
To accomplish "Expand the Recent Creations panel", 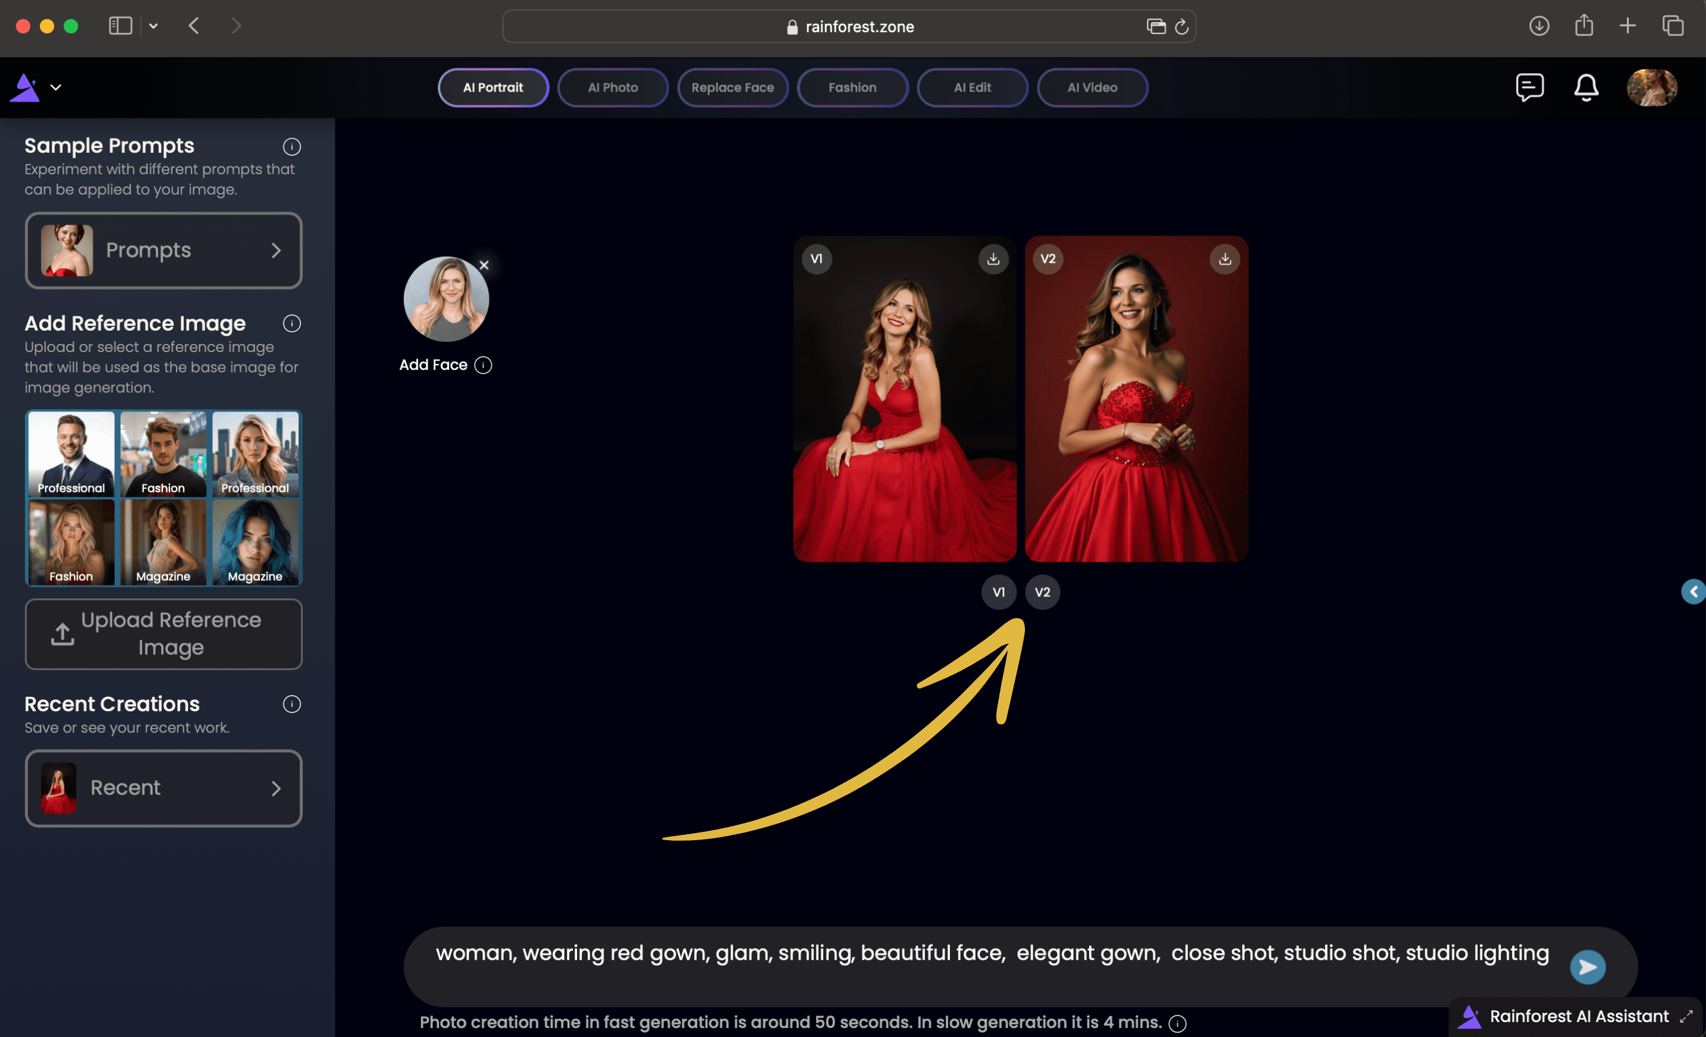I will coord(277,786).
